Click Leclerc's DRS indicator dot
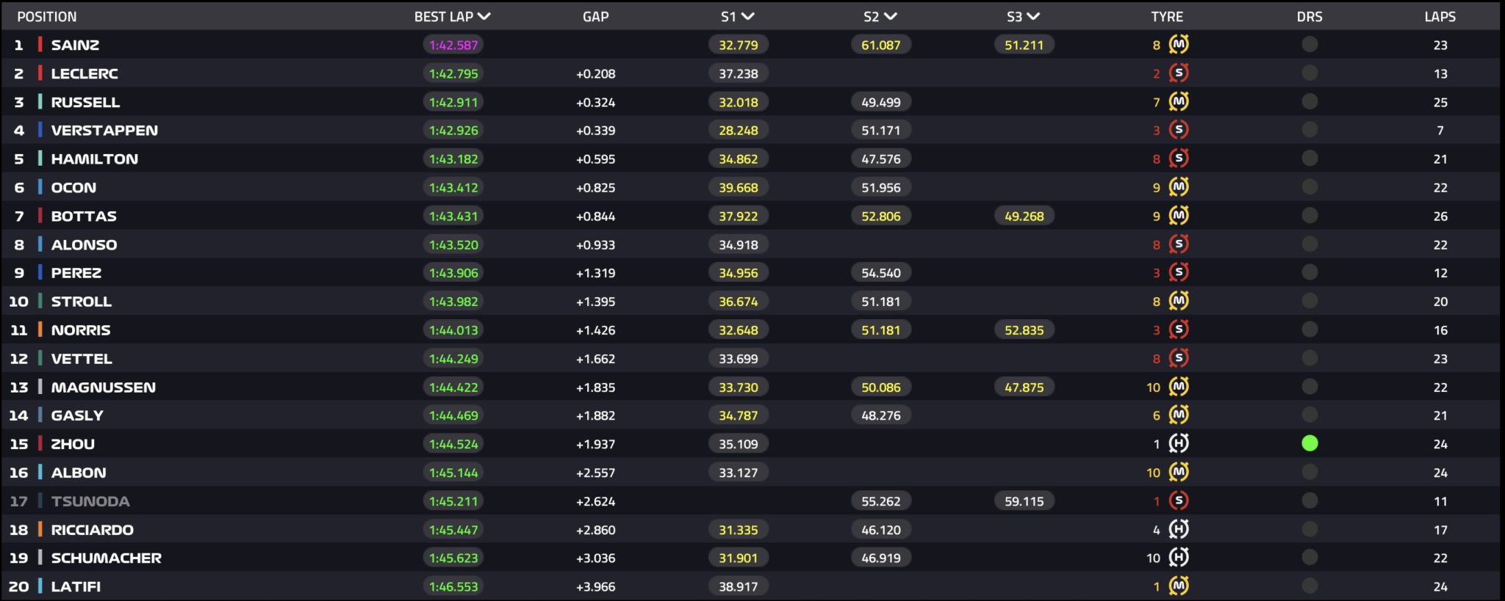Screen dimensions: 1505x601 1310,73
